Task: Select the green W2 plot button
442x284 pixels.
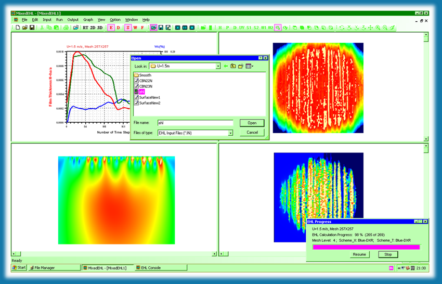Action: [x=270, y=28]
